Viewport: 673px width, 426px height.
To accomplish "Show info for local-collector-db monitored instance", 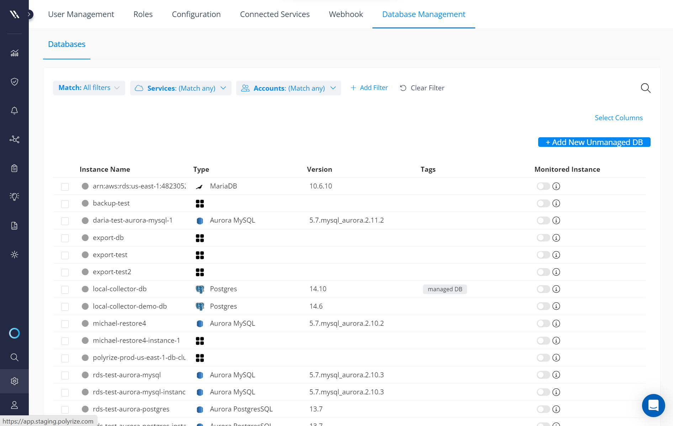I will click(556, 289).
